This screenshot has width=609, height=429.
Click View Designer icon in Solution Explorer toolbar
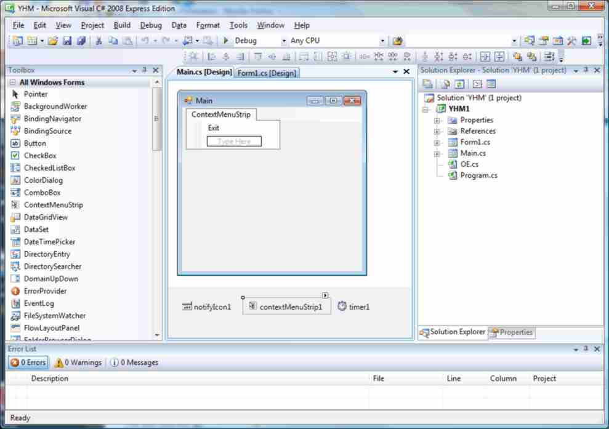coord(491,84)
